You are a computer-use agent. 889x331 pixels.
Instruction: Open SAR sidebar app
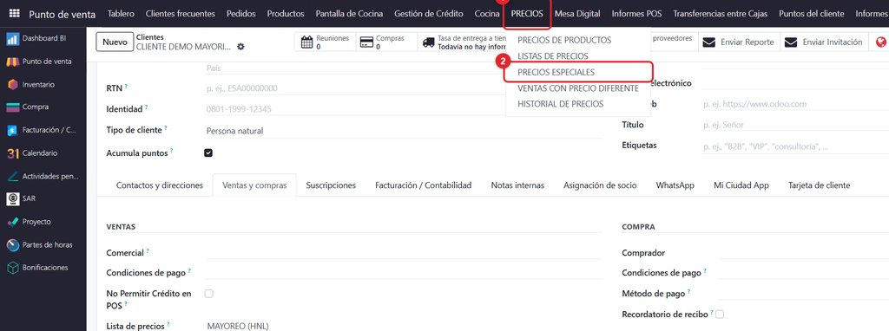(x=21, y=199)
